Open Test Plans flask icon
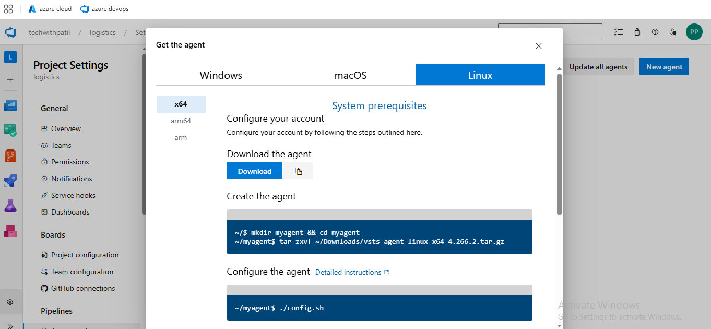 point(10,206)
